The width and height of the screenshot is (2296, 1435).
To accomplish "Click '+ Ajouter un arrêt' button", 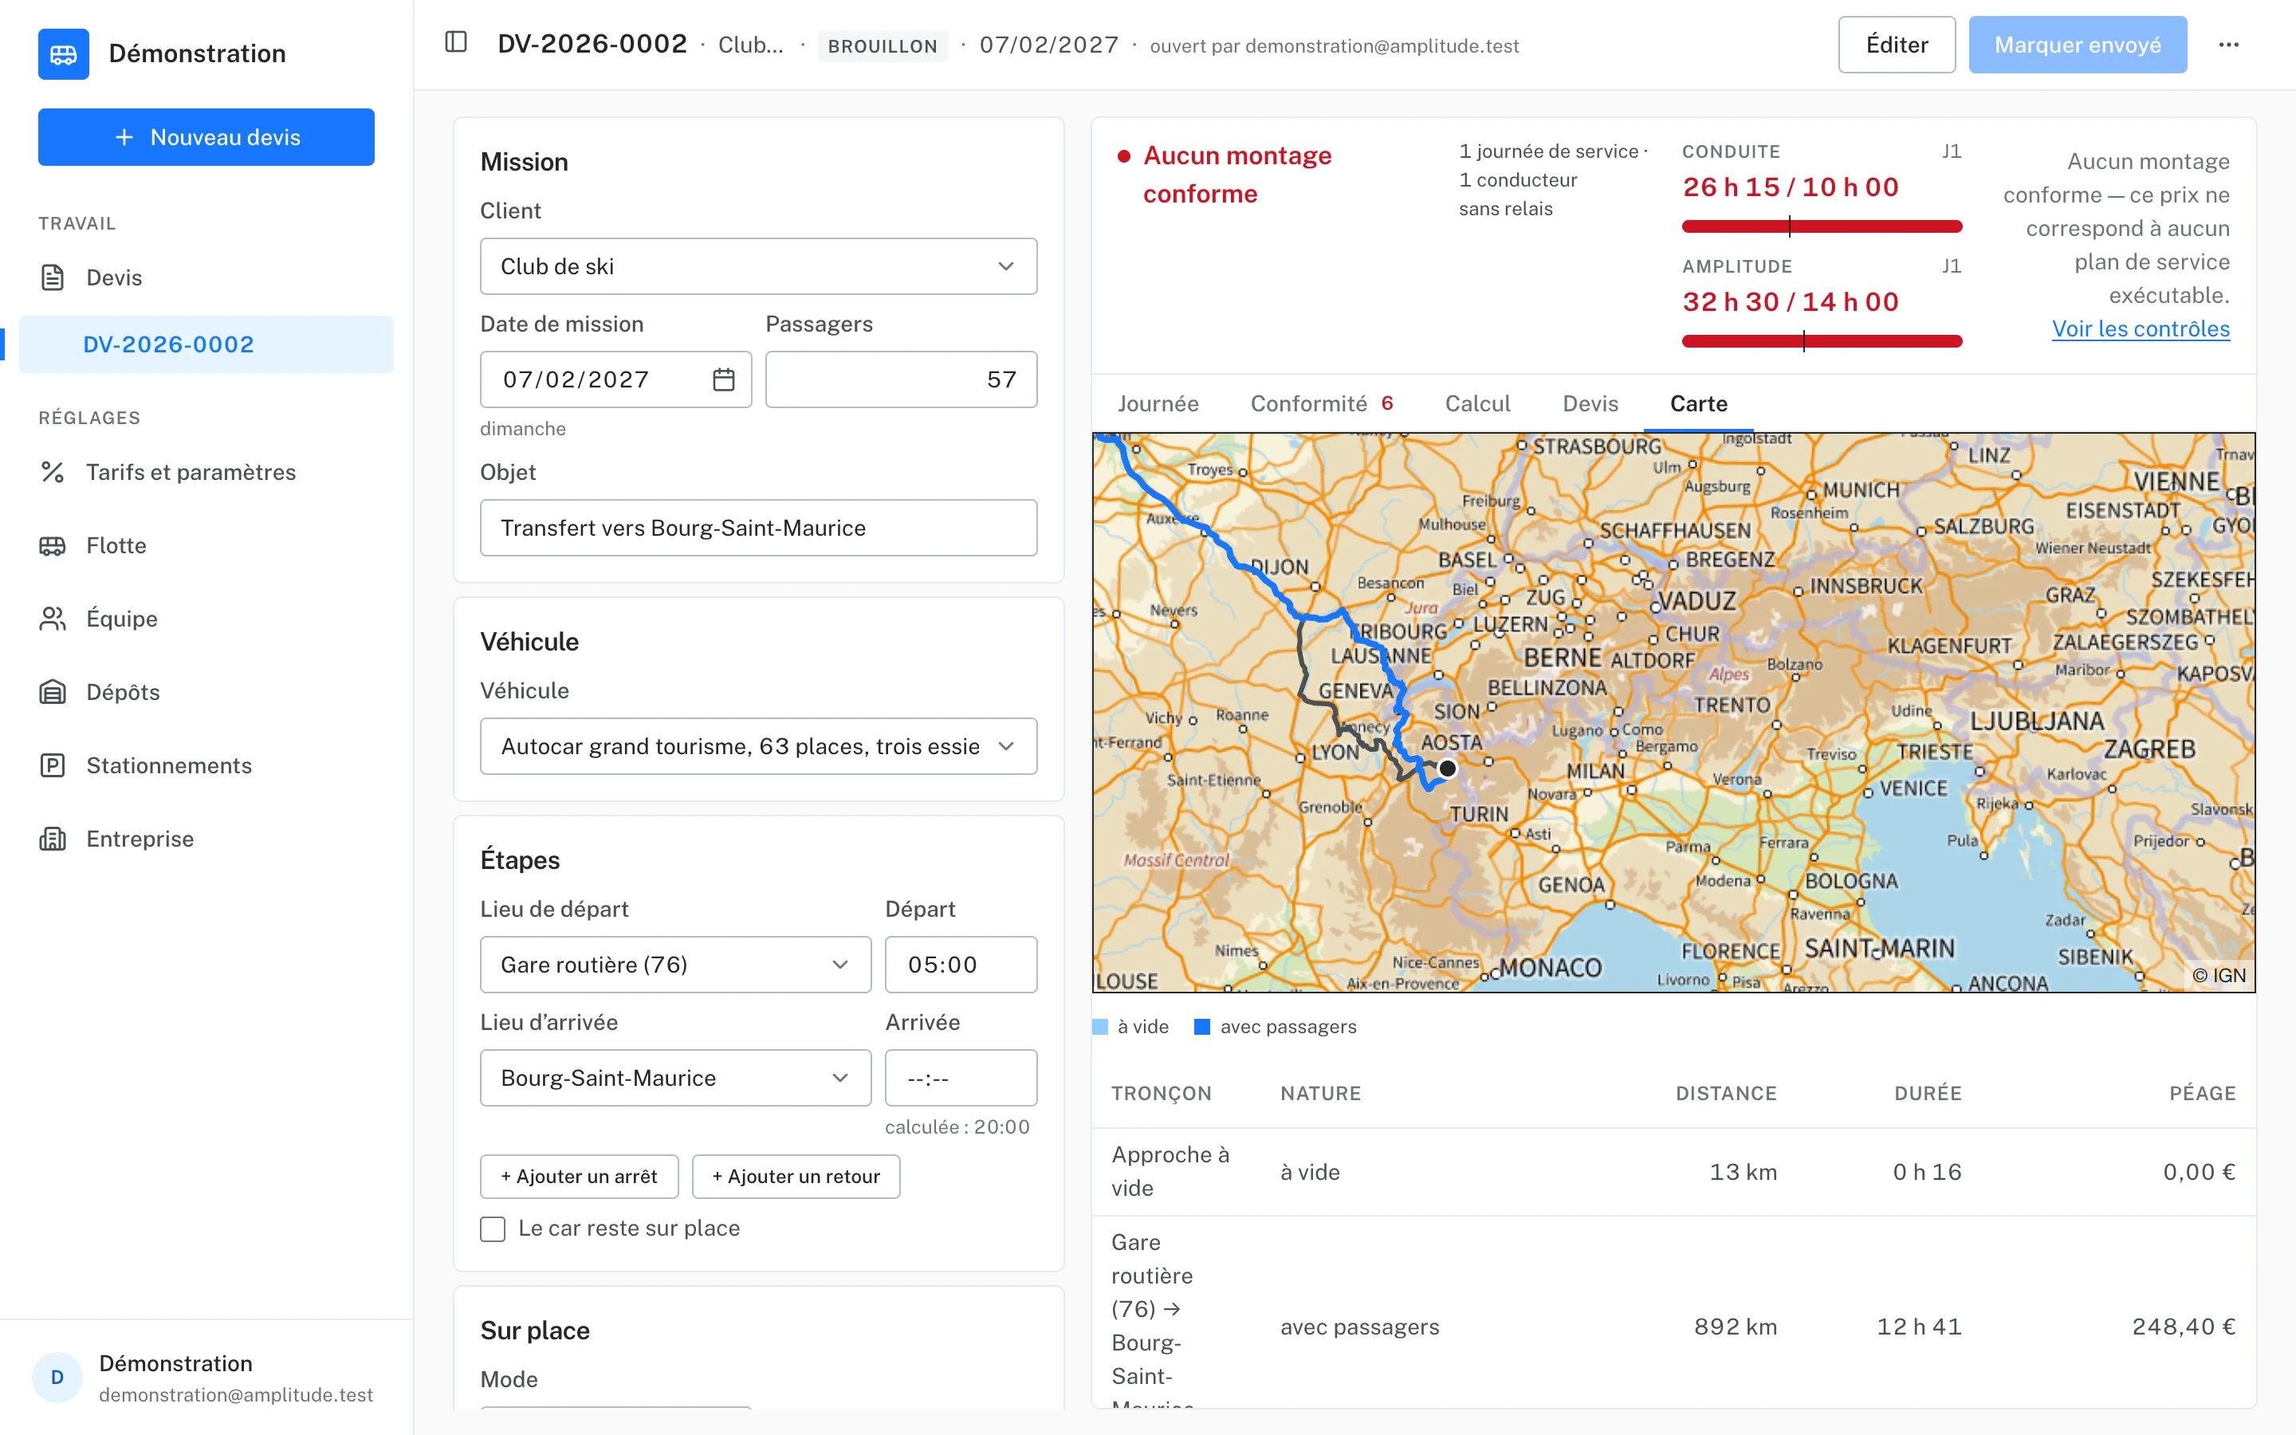I will click(x=579, y=1177).
